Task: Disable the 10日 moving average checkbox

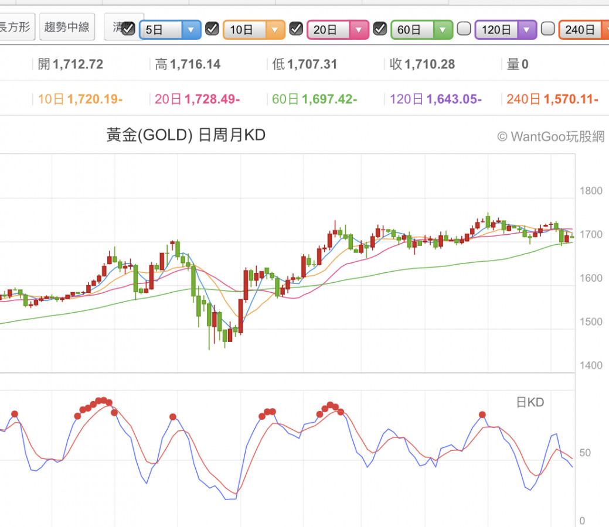Action: point(213,28)
